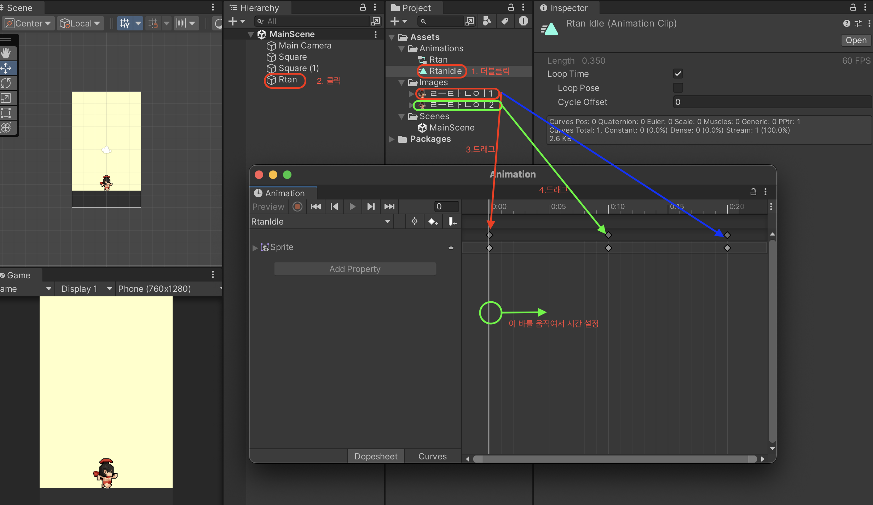Click the Open button in Inspector
This screenshot has width=873, height=505.
point(856,40)
